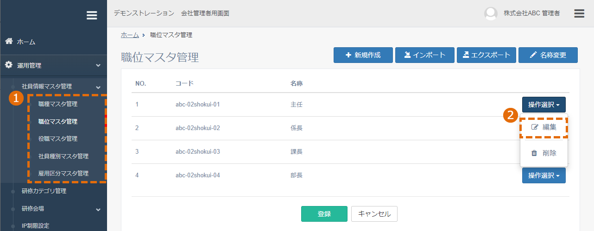Collapse the 社員情報マスタ管理 chevron
Screen dimensions: 594x231
click(x=98, y=87)
